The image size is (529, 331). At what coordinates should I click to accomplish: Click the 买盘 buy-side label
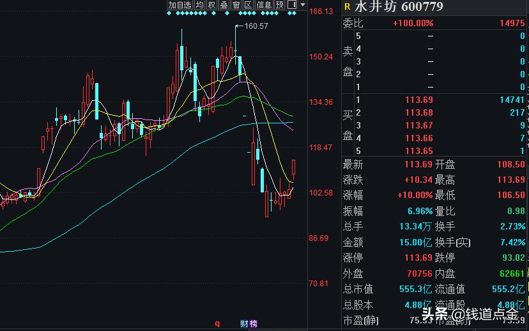(348, 125)
